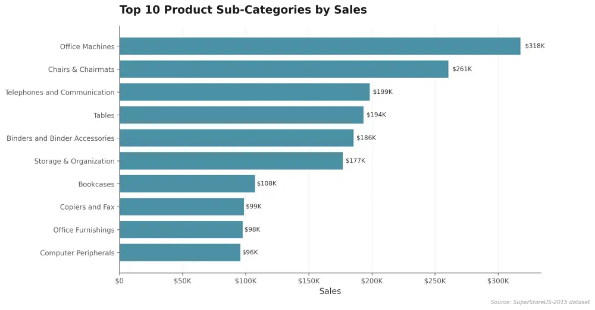
Task: Select the Copiers and Fax bar
Action: (x=181, y=207)
